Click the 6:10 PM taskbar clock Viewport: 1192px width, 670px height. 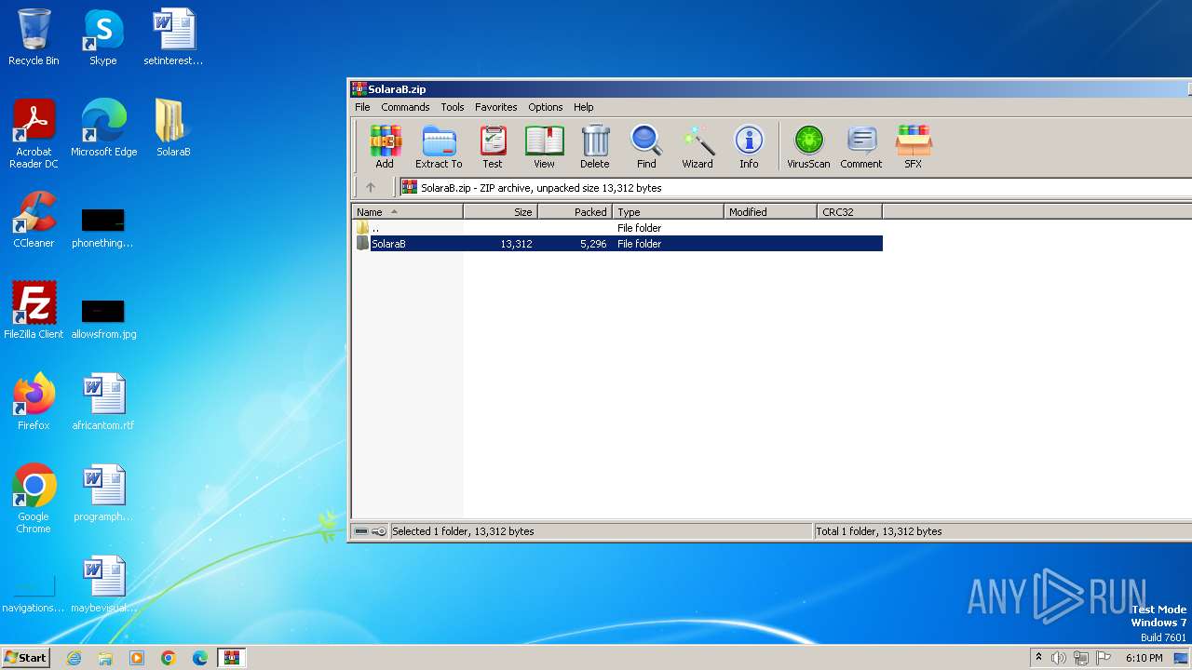click(1144, 658)
